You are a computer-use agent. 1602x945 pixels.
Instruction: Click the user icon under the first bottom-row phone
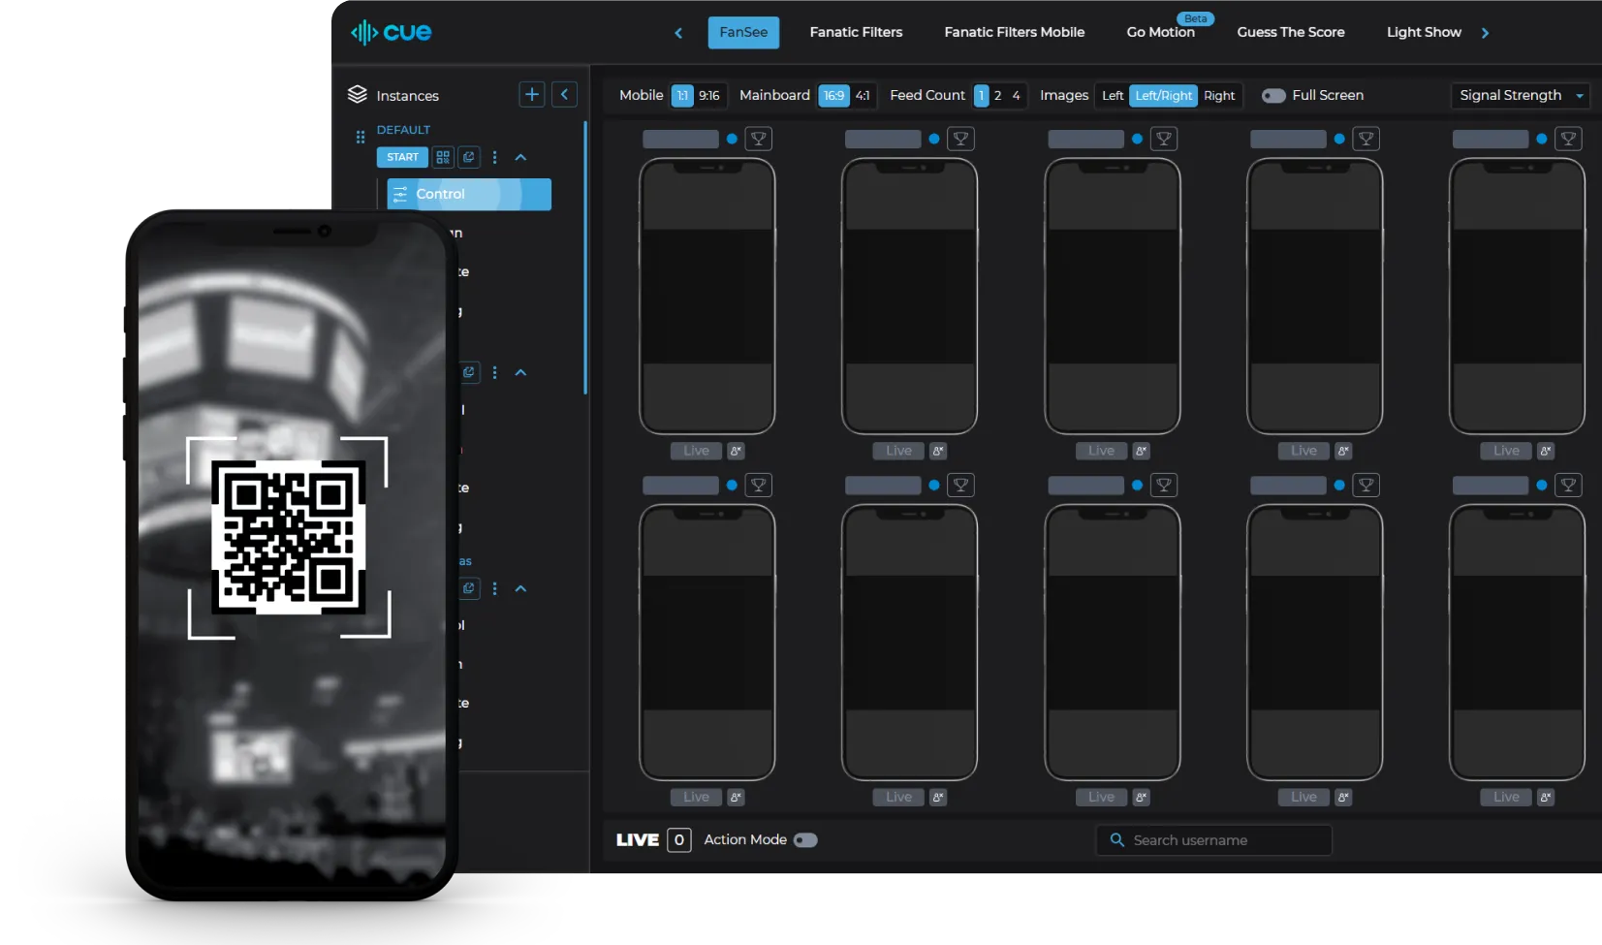[736, 797]
